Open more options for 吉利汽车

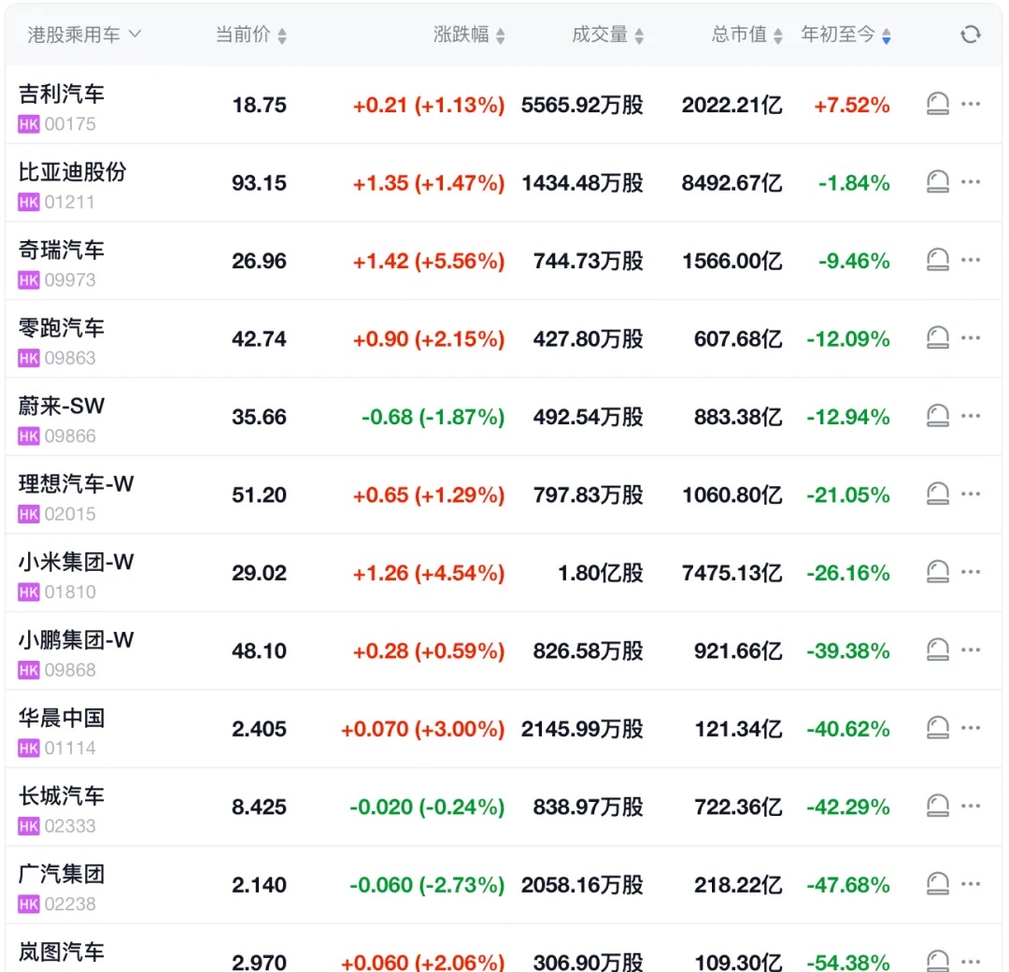[971, 104]
